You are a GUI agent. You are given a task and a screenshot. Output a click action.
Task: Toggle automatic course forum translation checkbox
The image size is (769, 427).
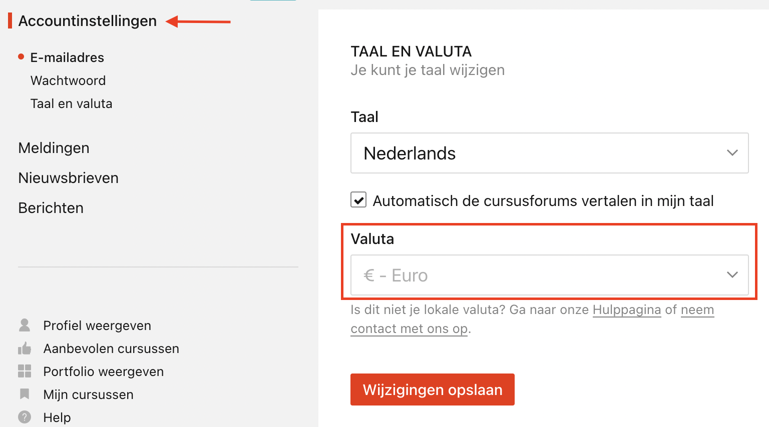tap(358, 200)
